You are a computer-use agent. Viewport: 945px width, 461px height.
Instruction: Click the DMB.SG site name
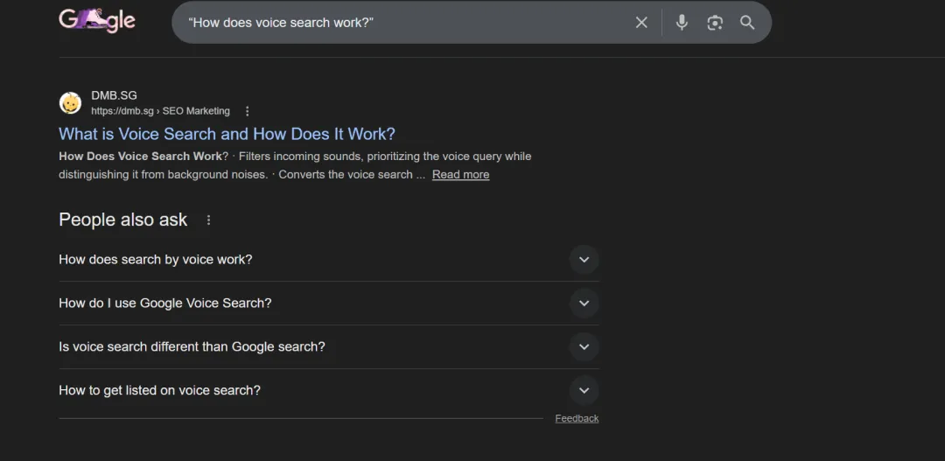pos(114,95)
